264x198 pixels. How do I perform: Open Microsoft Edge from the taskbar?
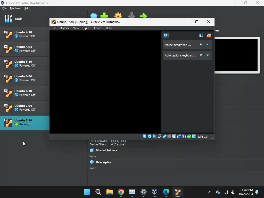(166, 192)
